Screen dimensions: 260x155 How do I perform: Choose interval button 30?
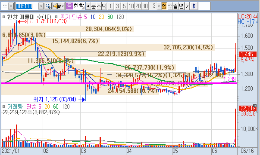pyautogui.click(x=145, y=6)
